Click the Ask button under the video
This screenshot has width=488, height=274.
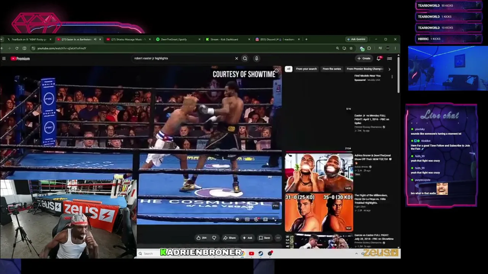pos(247,238)
